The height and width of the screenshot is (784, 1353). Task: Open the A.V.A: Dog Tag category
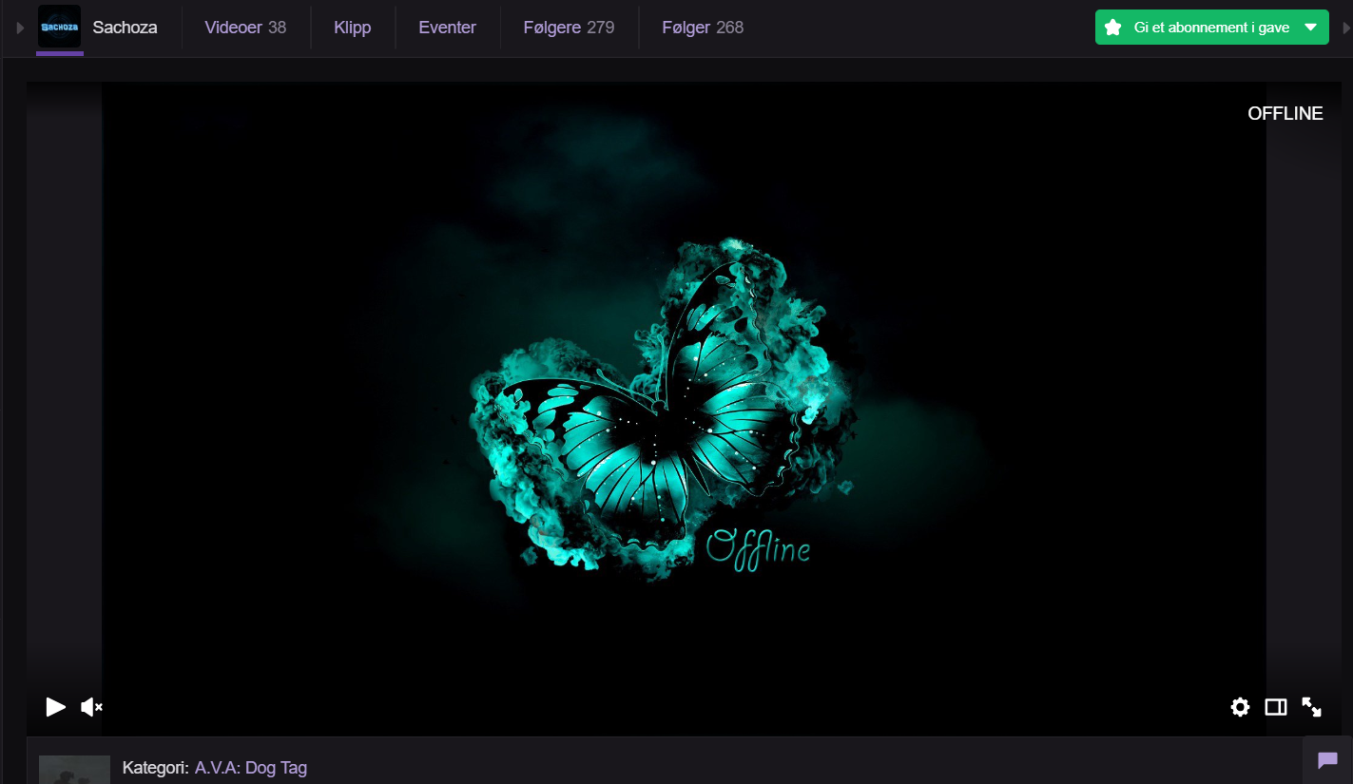(x=251, y=768)
